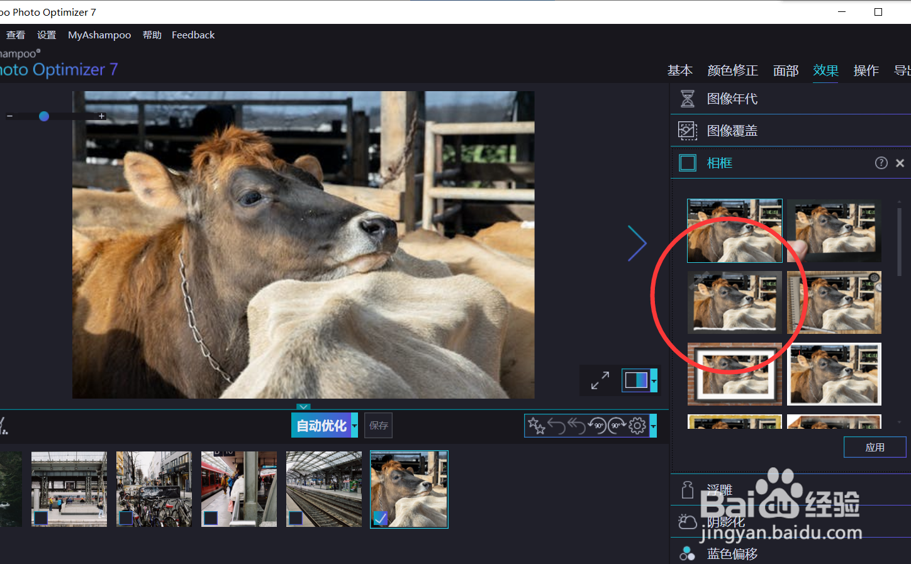Open the dropdown arrow at the end of the undo/rotate toolbar

pyautogui.click(x=653, y=426)
